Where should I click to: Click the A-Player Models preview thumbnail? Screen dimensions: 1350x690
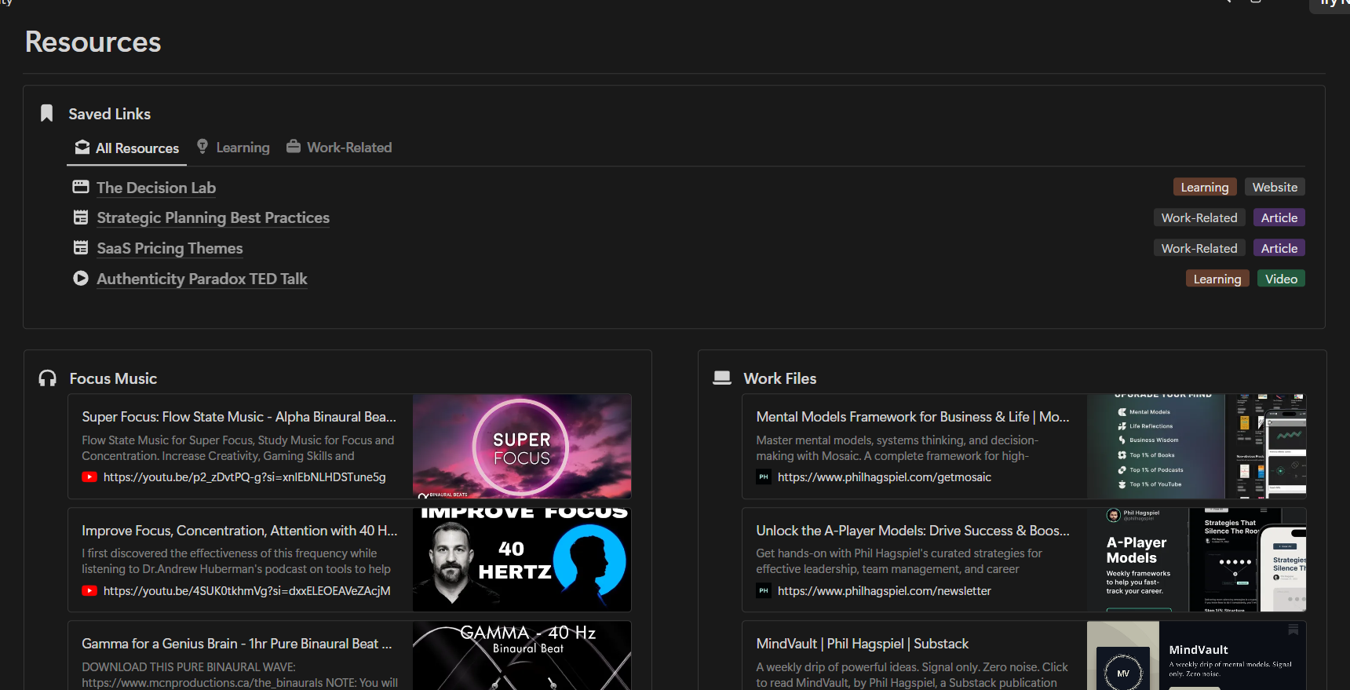[x=1196, y=560]
